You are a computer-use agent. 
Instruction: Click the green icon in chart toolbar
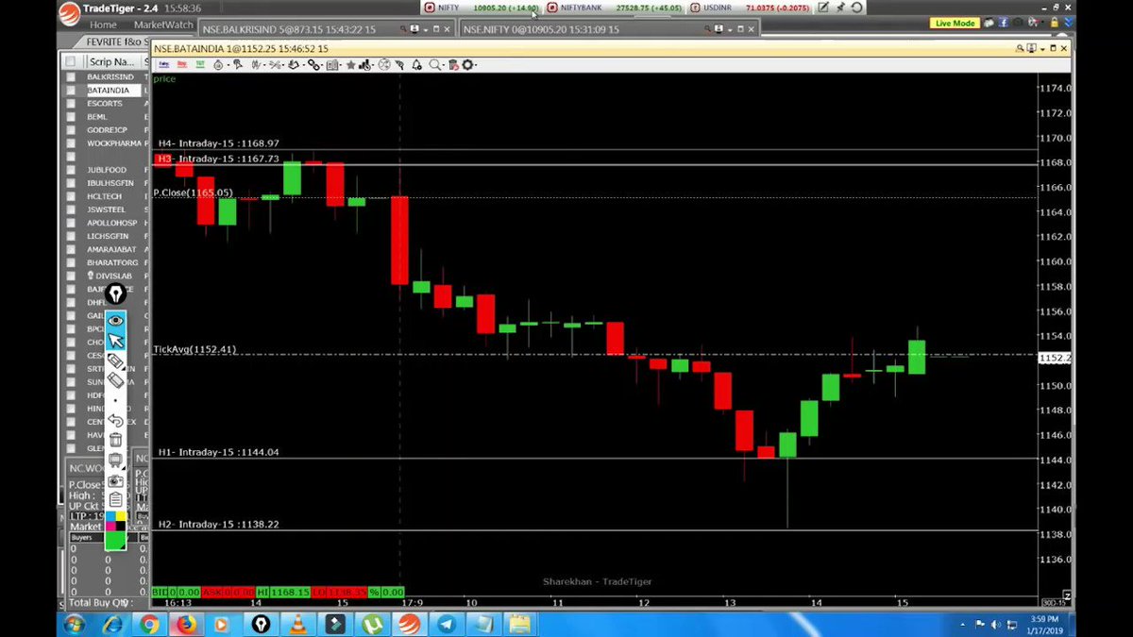point(199,65)
